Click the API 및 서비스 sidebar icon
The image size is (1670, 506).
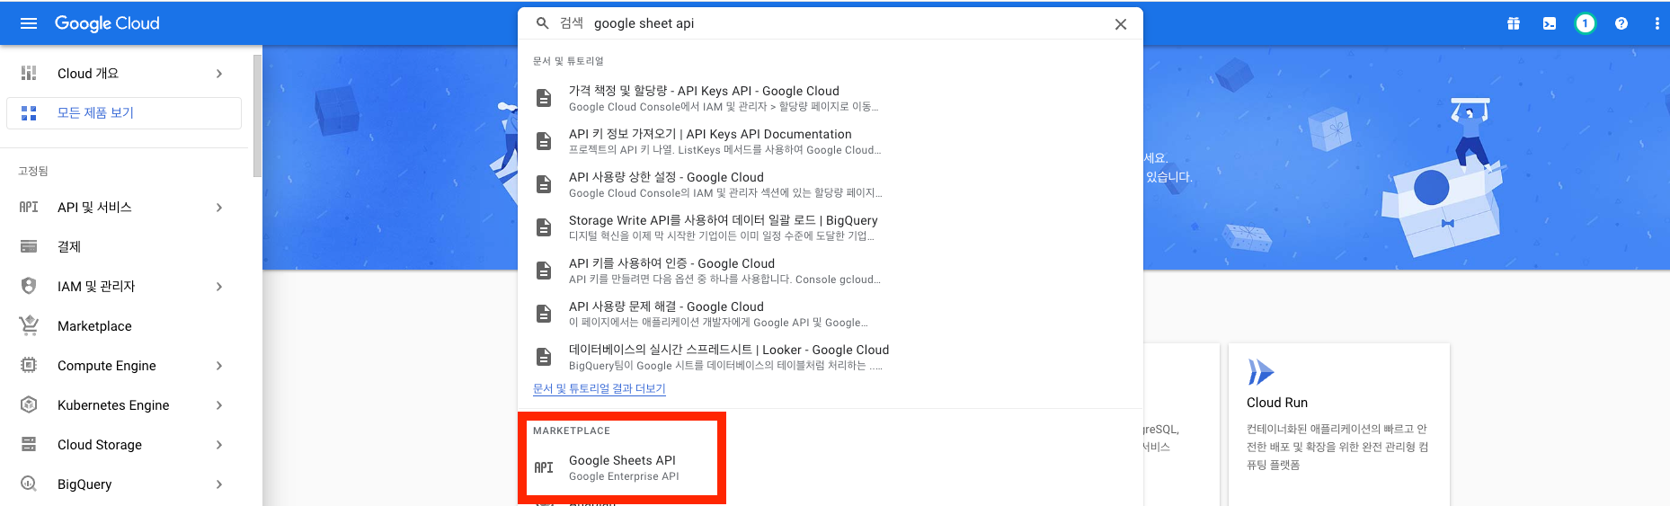[x=29, y=208]
